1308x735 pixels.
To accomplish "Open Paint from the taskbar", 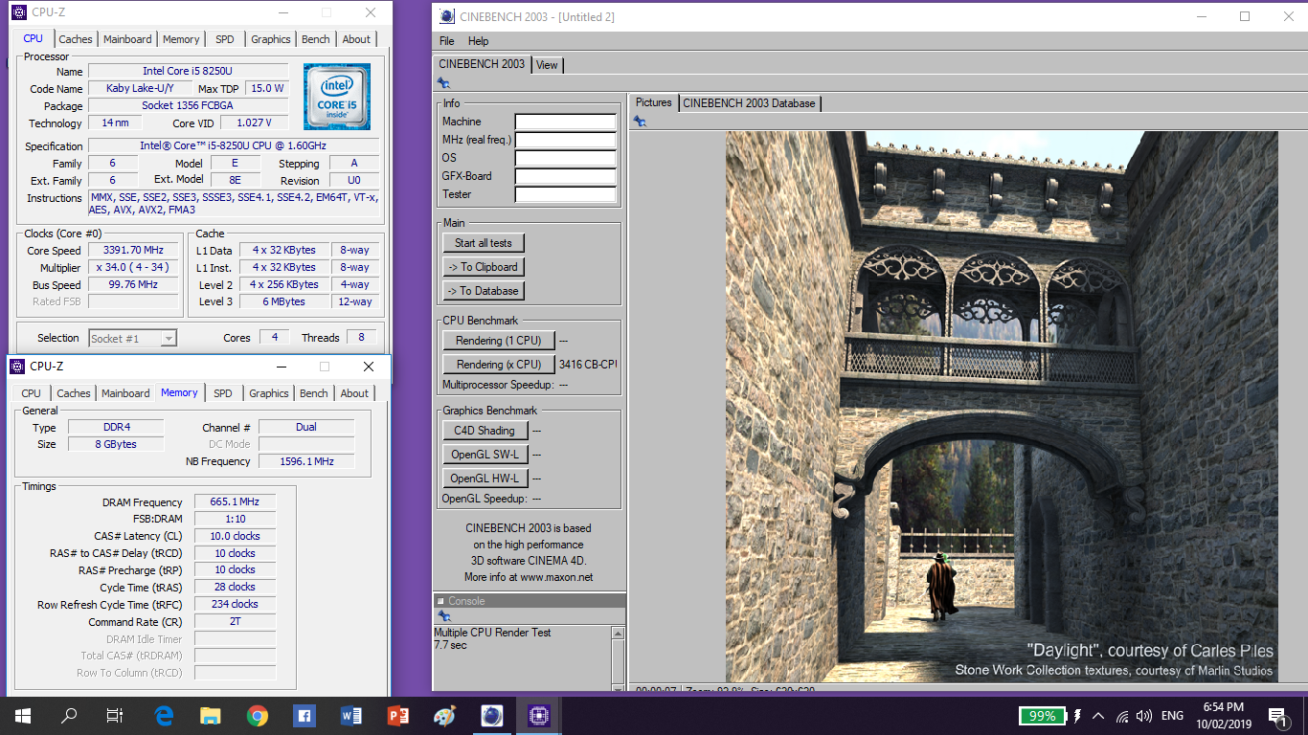I will 445,715.
